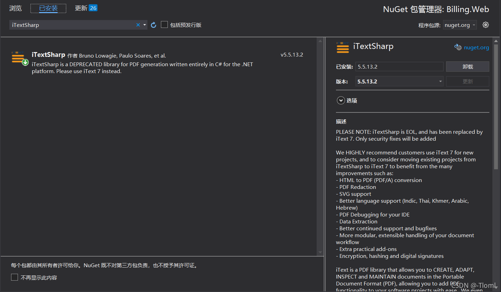This screenshot has height=292, width=501.
Task: Click the DEPRECATED library description text
Action: pyautogui.click(x=142, y=68)
